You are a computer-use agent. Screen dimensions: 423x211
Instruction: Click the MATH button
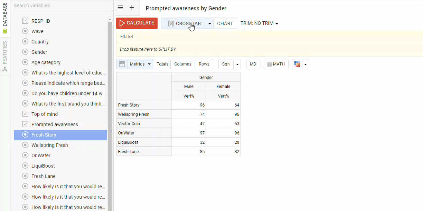(x=276, y=64)
